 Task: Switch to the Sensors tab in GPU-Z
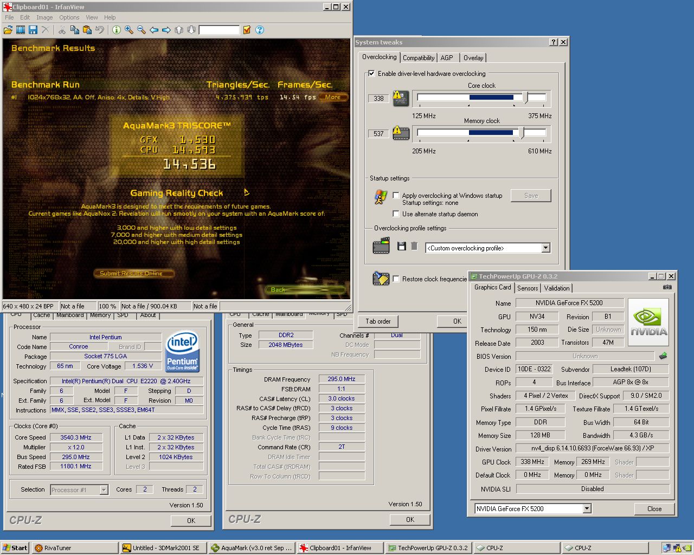pyautogui.click(x=528, y=288)
